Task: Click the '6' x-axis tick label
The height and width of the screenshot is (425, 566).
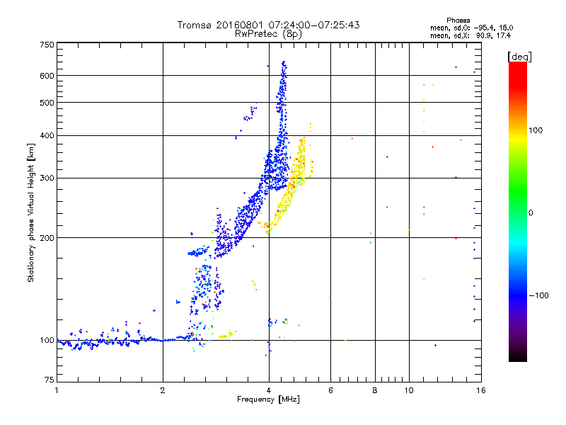Action: click(x=330, y=390)
